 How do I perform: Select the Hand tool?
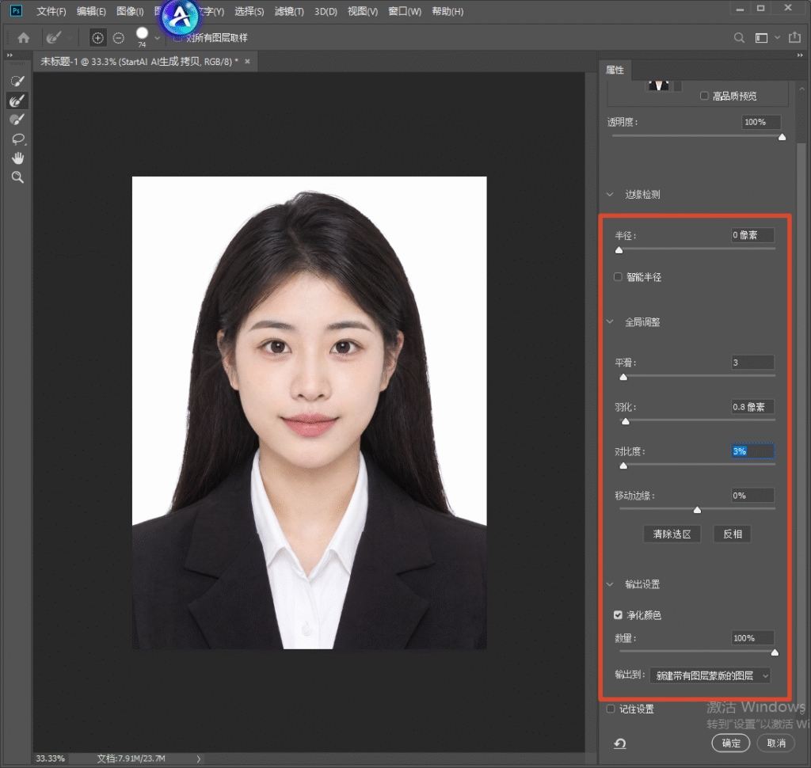pos(17,158)
